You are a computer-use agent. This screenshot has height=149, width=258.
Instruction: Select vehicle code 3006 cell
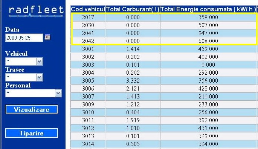point(88,88)
